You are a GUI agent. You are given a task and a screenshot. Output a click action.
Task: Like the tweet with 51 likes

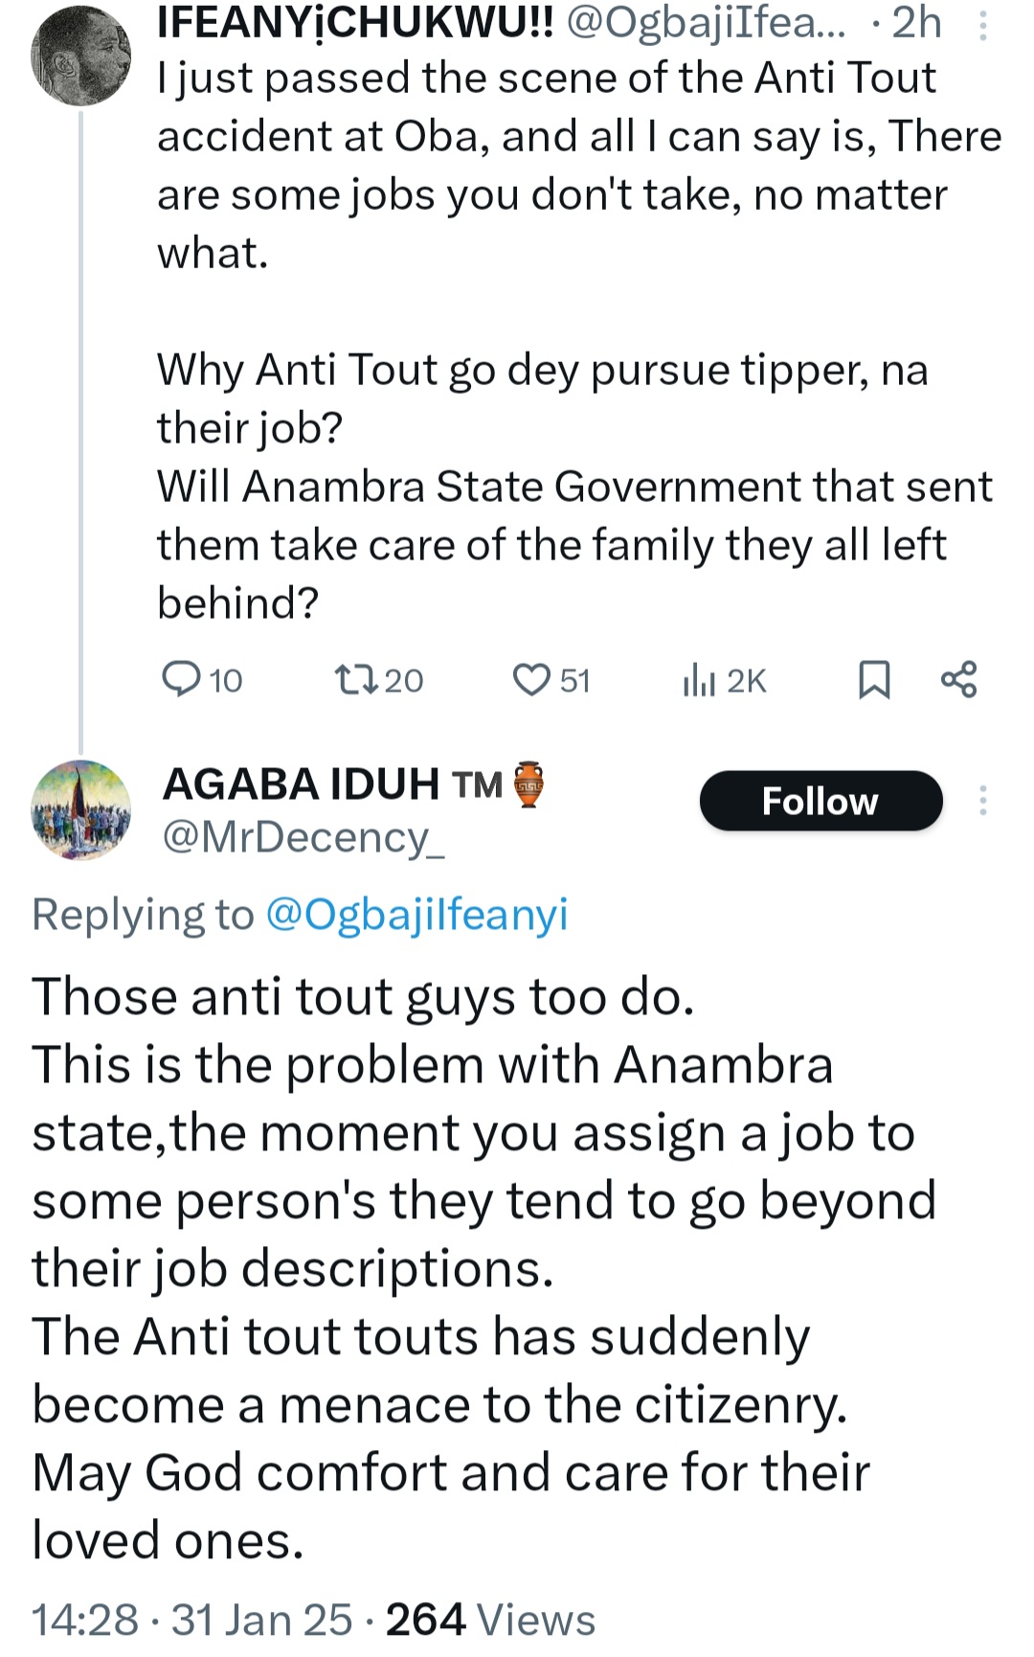pyautogui.click(x=551, y=680)
